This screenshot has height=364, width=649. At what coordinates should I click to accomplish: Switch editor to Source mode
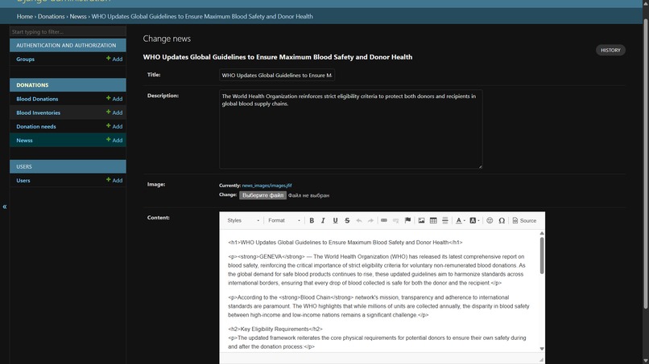click(524, 221)
